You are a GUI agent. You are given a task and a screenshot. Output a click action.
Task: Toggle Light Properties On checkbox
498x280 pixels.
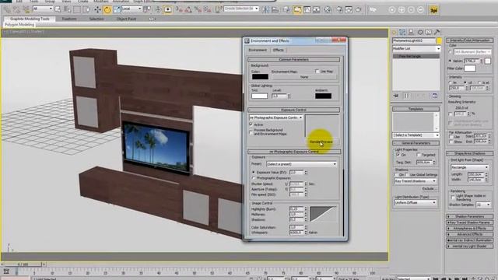[x=398, y=155]
